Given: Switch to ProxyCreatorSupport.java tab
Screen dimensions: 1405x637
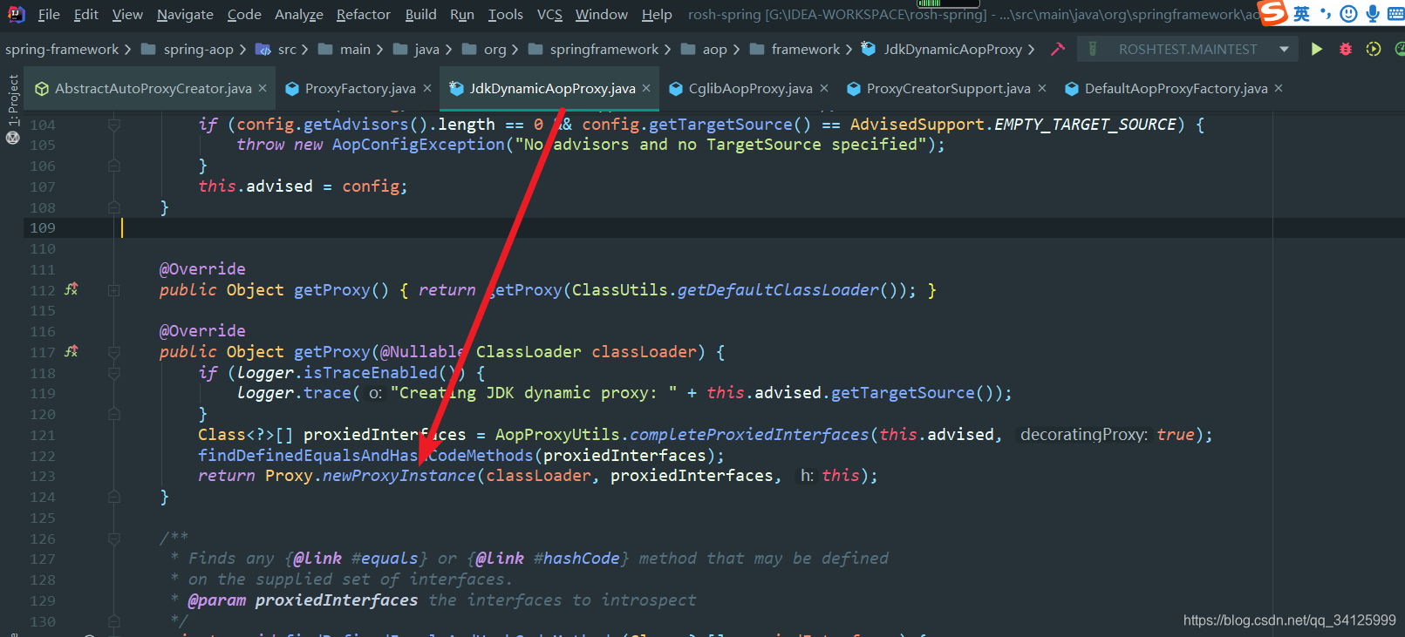Looking at the screenshot, I should (939, 89).
